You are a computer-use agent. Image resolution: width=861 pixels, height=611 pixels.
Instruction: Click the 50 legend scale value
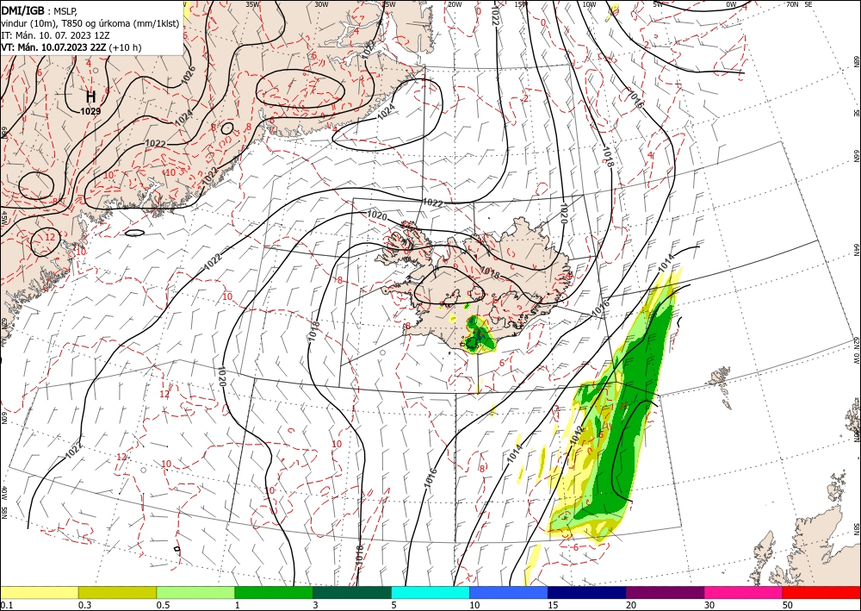pyautogui.click(x=788, y=605)
